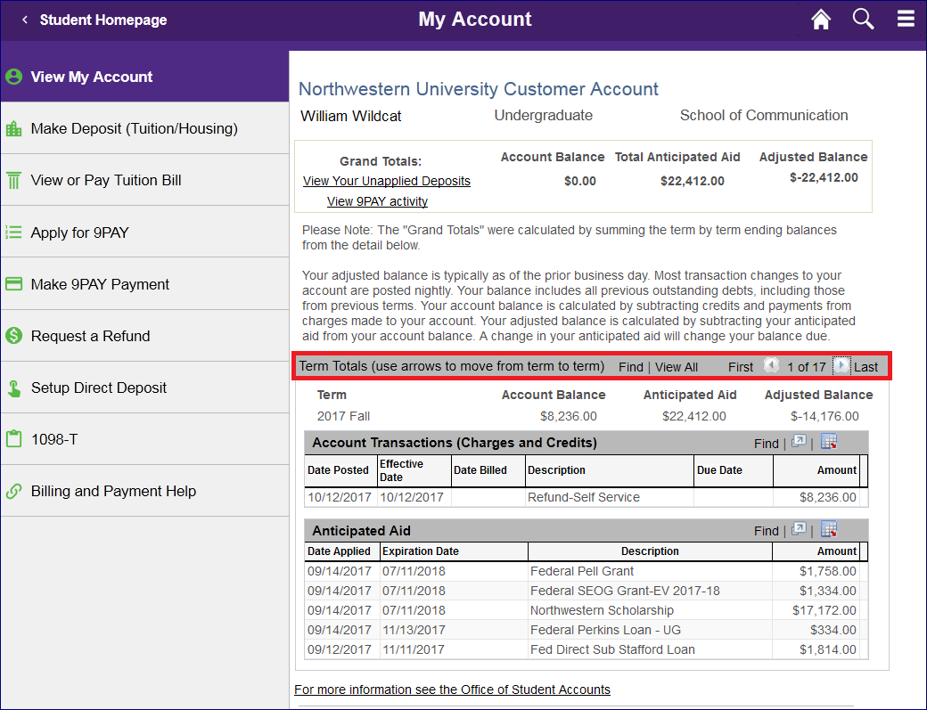Download Account Transactions grid to spreadsheet
The width and height of the screenshot is (927, 710).
click(829, 442)
